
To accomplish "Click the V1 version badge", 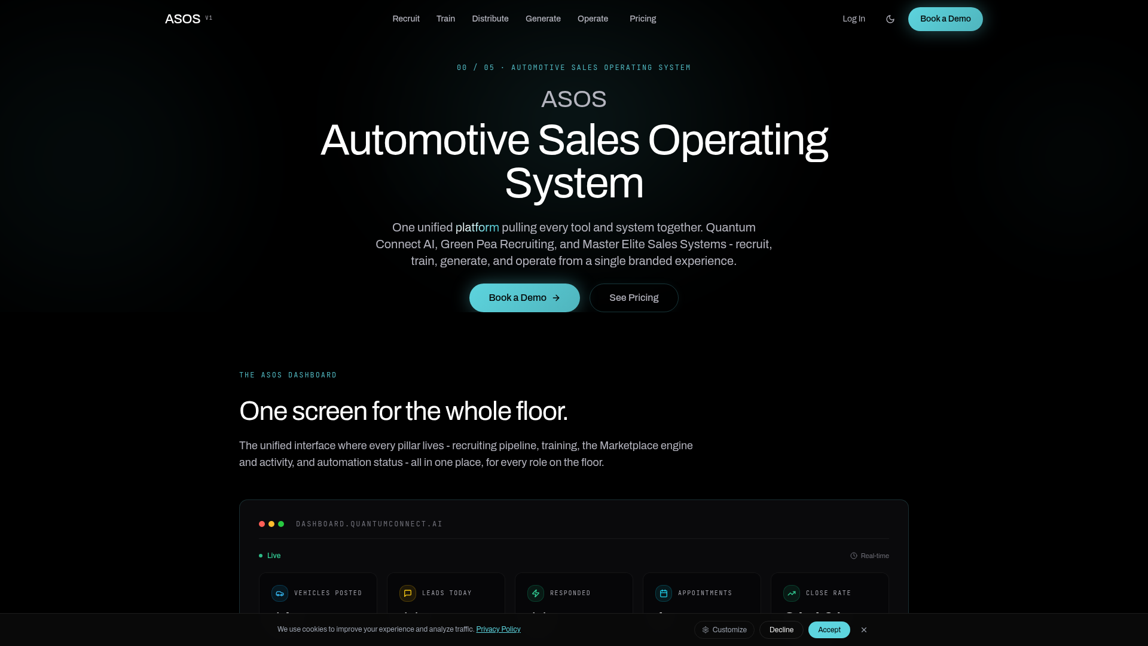I will pos(209,18).
